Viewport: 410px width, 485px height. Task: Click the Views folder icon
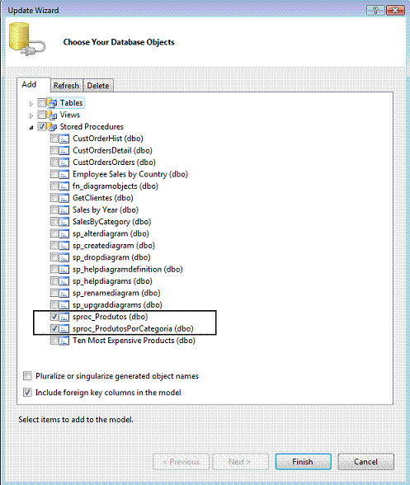[x=52, y=115]
